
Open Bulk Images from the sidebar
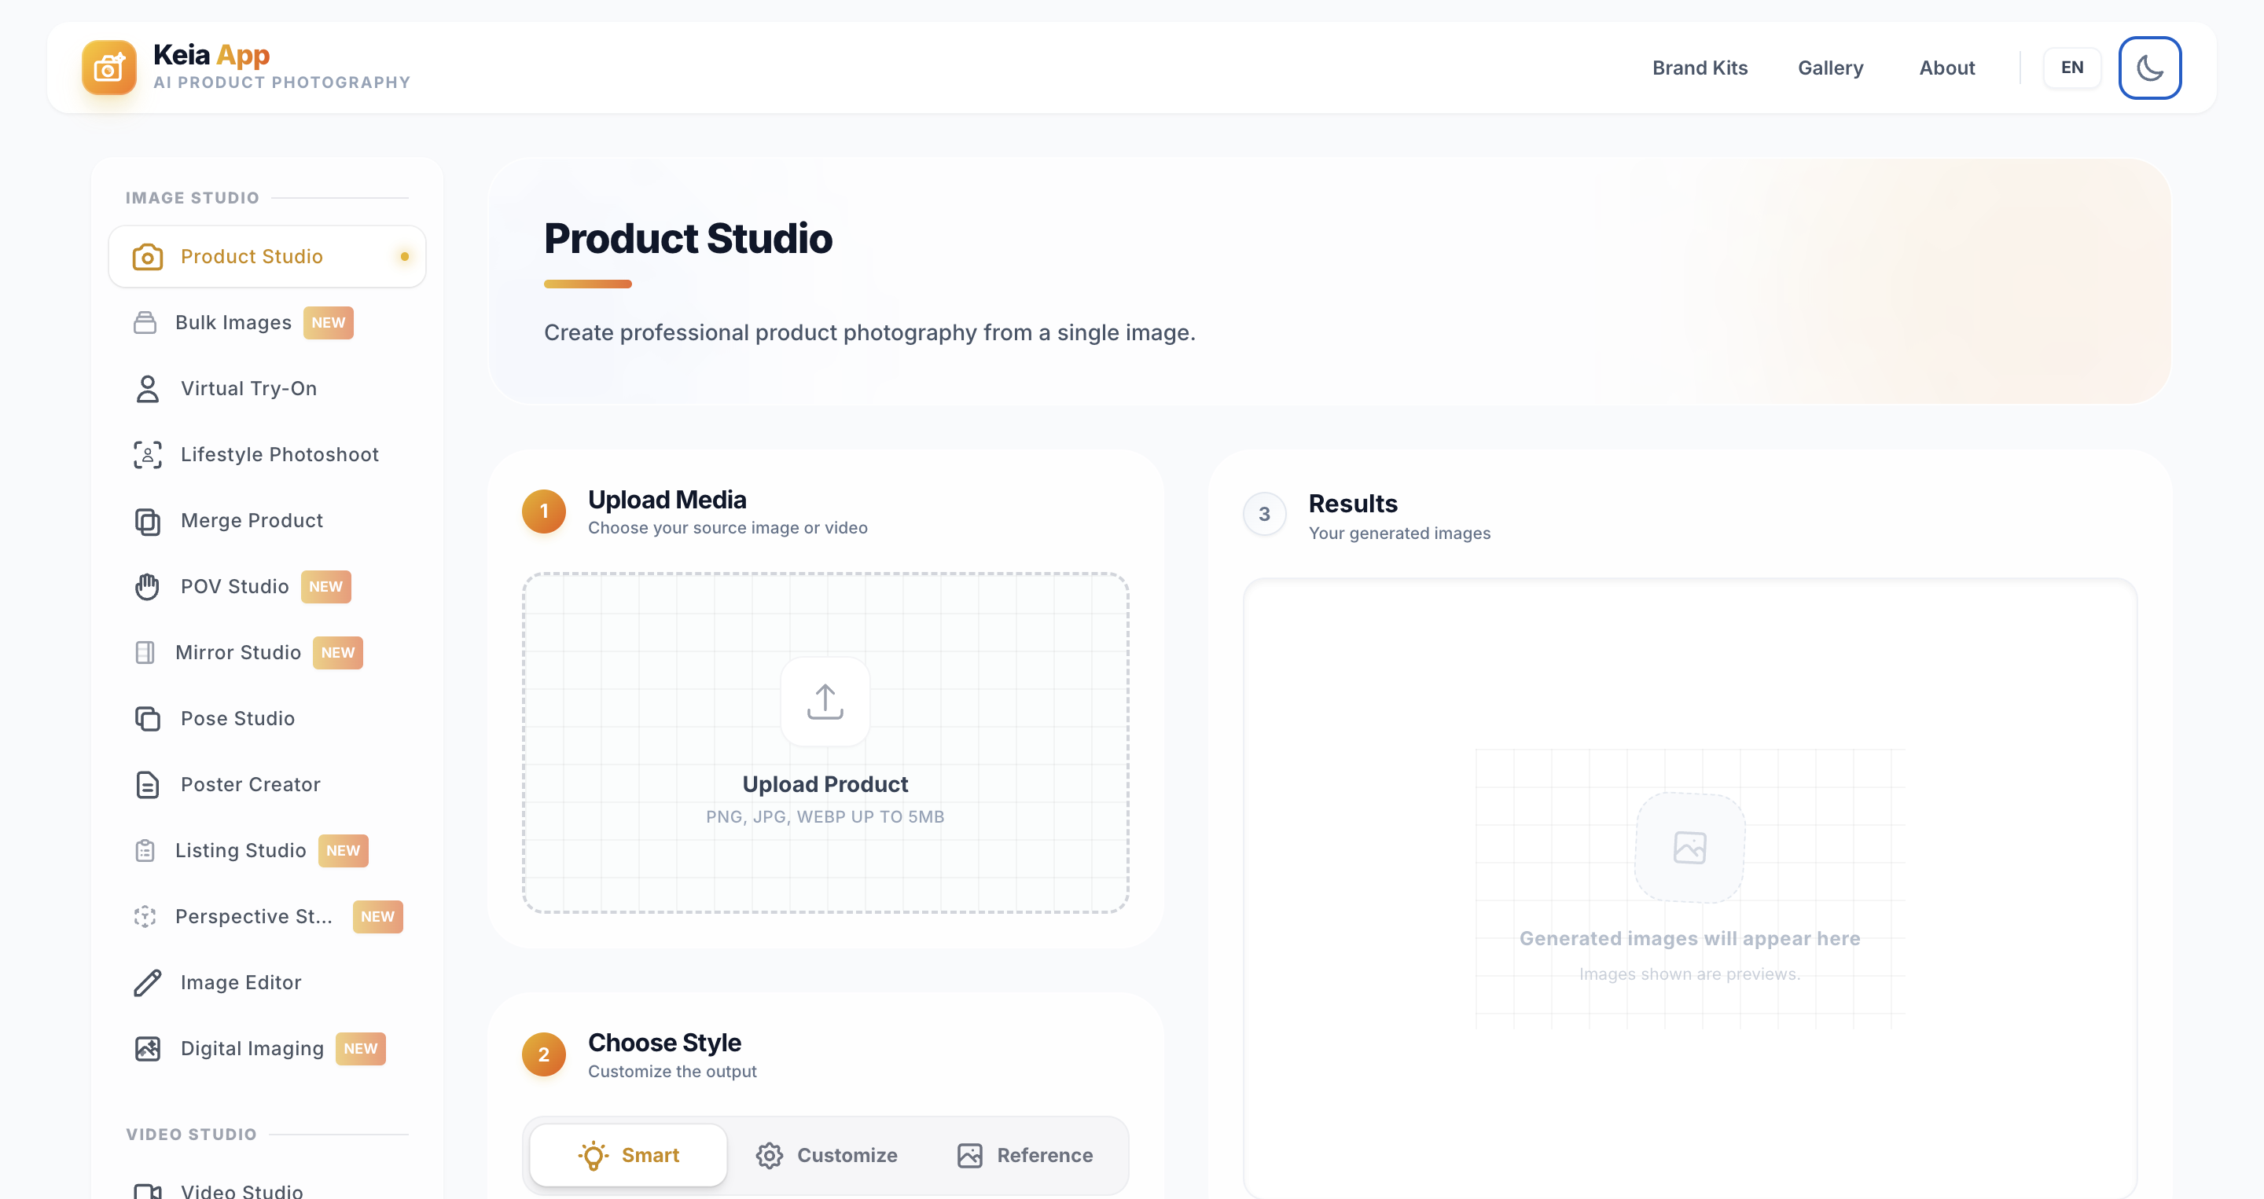coord(267,322)
